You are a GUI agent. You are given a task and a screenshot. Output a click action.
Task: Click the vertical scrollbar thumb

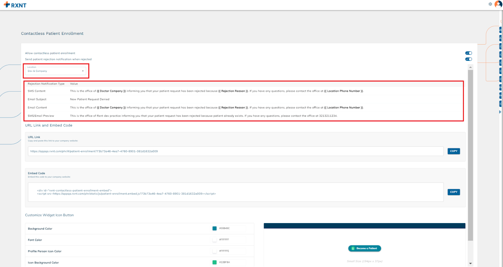pyautogui.click(x=470, y=155)
